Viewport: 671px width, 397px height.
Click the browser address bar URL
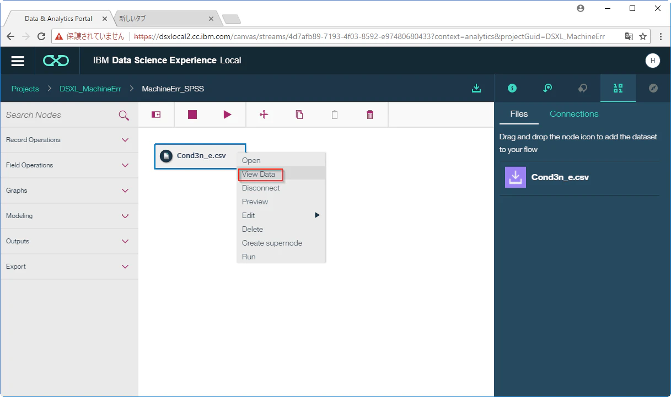369,36
